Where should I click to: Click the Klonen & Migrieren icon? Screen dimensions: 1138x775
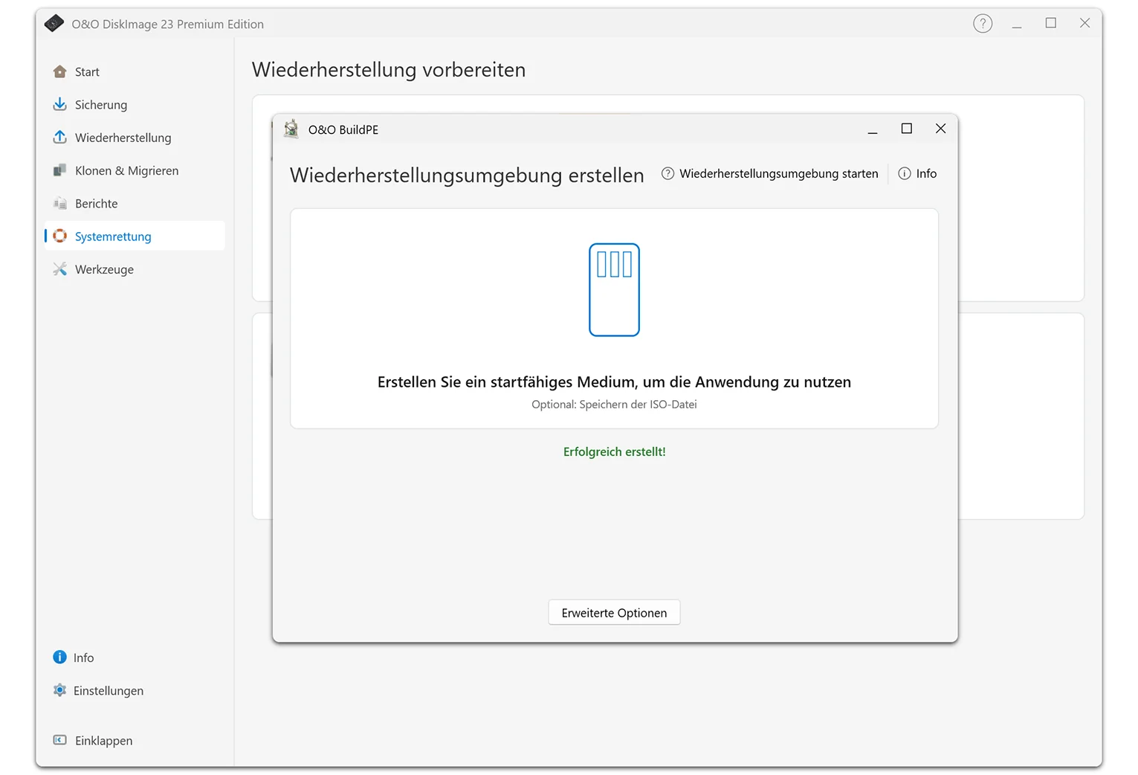[60, 170]
